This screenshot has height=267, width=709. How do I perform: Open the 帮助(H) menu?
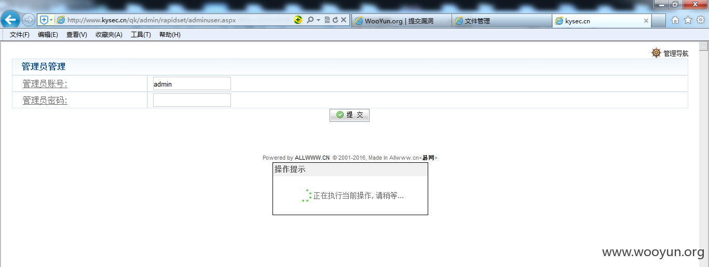pyautogui.click(x=170, y=35)
